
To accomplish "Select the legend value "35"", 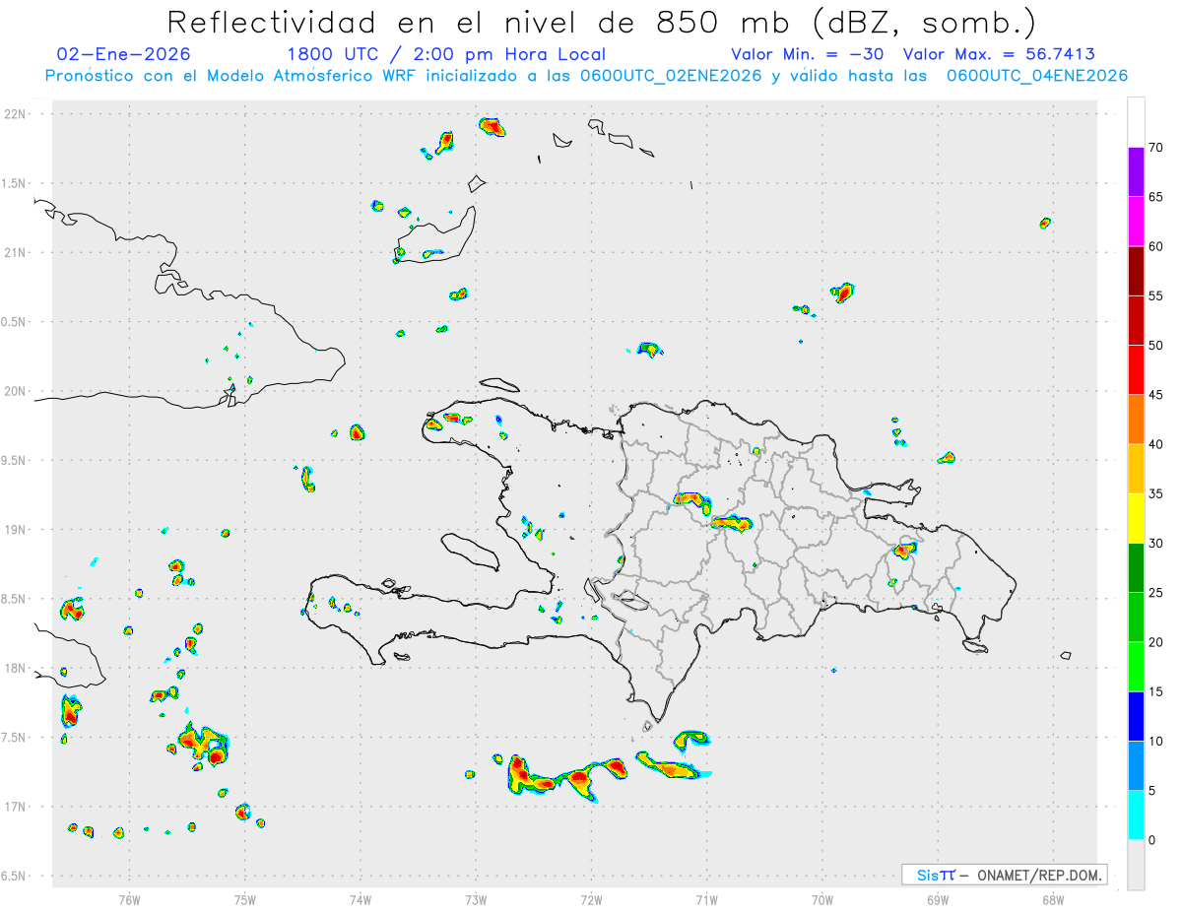I will [1157, 493].
